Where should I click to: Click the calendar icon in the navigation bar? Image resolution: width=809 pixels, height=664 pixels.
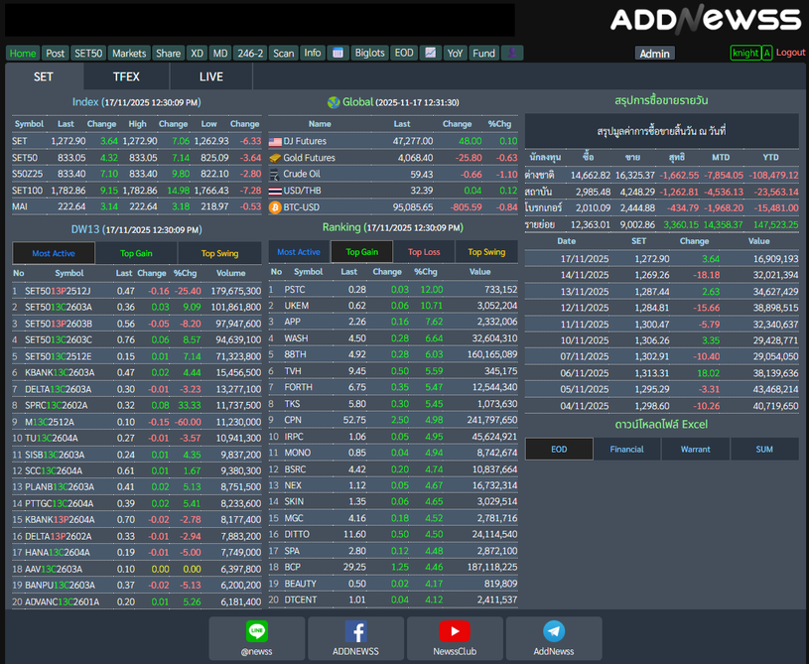[337, 53]
